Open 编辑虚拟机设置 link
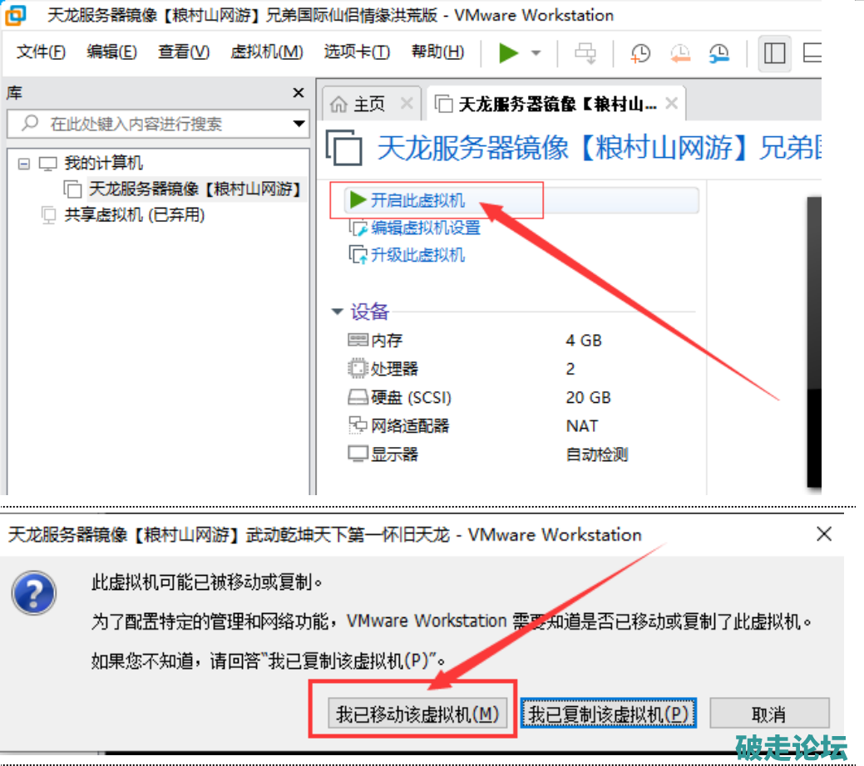The width and height of the screenshot is (864, 766). point(425,228)
